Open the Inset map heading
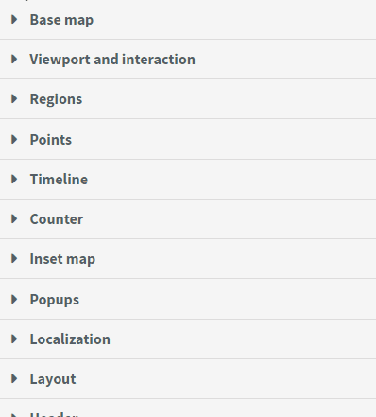Screen dimensions: 376x417 (x=62, y=259)
